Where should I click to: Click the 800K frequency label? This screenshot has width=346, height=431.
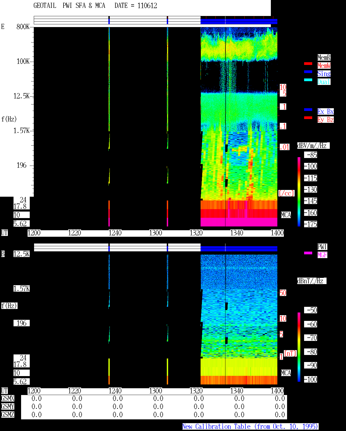(x=23, y=27)
